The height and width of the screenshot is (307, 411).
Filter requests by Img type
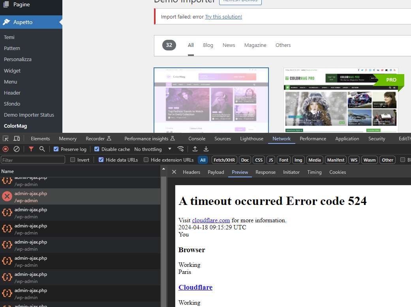tap(298, 160)
